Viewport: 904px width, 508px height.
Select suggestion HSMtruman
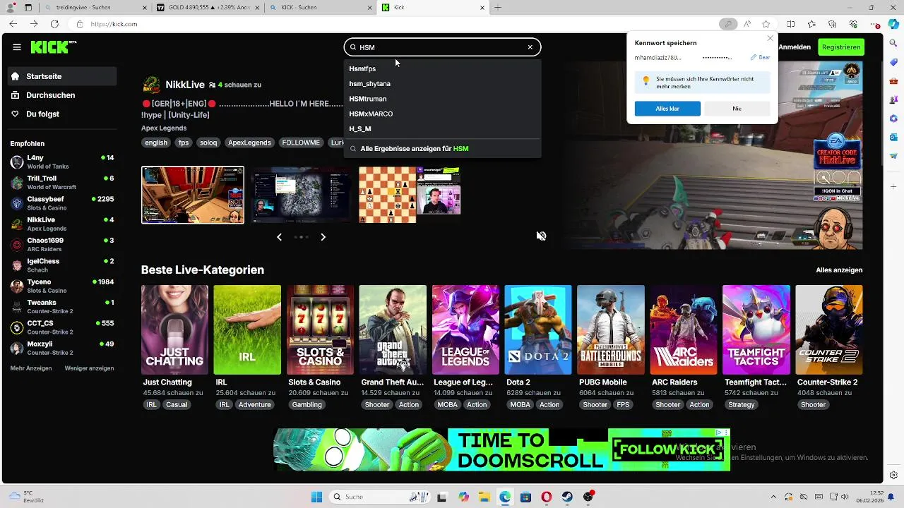pyautogui.click(x=442, y=99)
